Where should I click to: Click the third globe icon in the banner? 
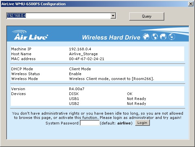tap(163, 37)
